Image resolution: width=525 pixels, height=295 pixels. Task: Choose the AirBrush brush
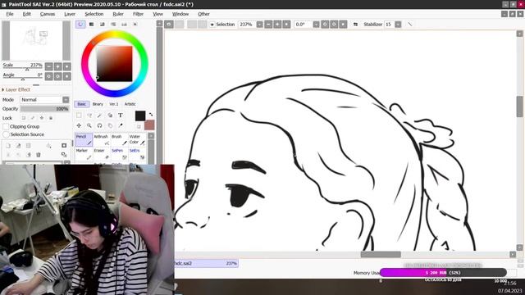(x=102, y=140)
